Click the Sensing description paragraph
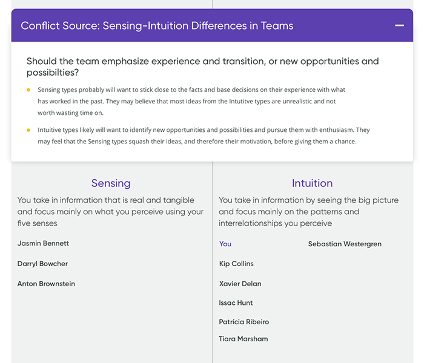Viewport: 424px width, 363px height. pyautogui.click(x=110, y=212)
